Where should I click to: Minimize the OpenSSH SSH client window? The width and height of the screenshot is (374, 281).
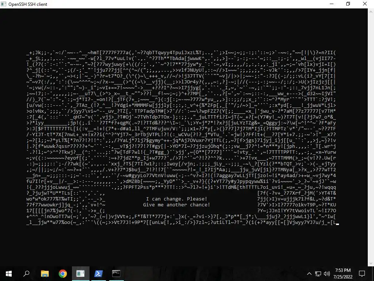pos(332,4)
